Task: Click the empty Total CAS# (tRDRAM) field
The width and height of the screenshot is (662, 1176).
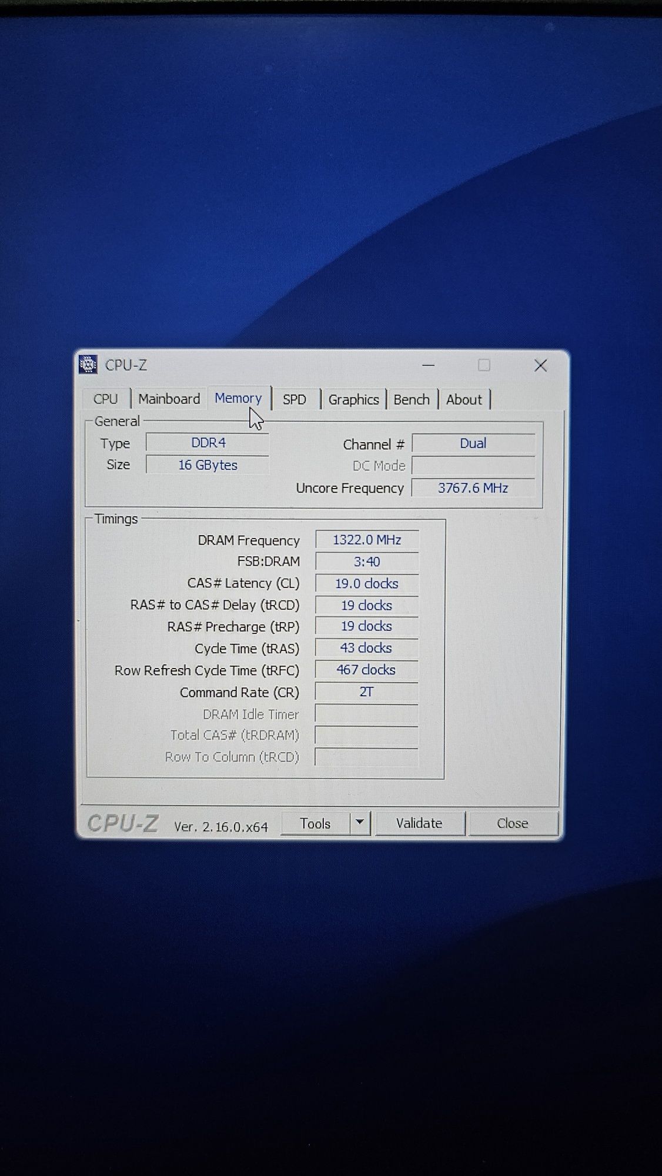Action: coord(367,735)
